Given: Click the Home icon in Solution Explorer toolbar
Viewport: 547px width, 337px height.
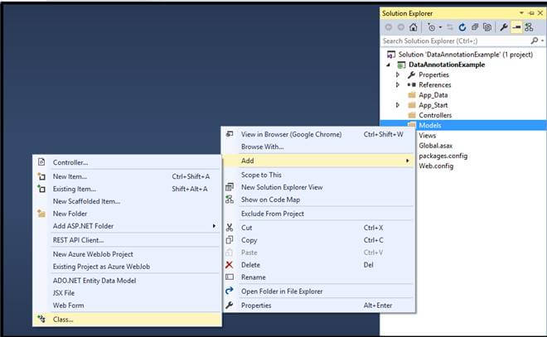Looking at the screenshot, I should (x=414, y=27).
